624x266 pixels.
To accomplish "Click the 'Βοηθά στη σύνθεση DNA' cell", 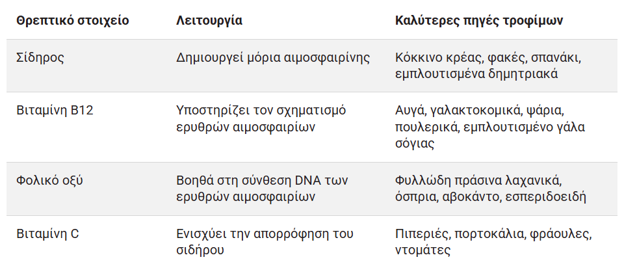I will (268, 188).
